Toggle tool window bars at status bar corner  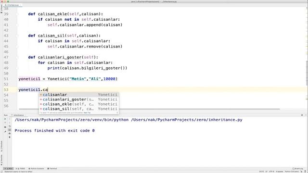(1, 172)
